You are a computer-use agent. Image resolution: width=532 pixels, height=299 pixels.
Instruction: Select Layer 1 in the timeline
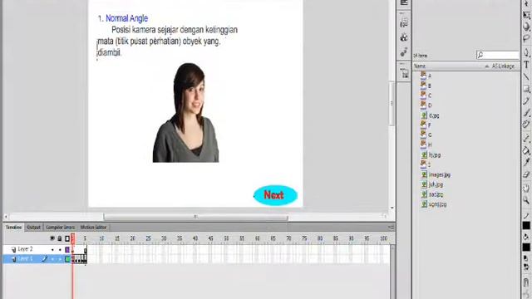pos(26,259)
